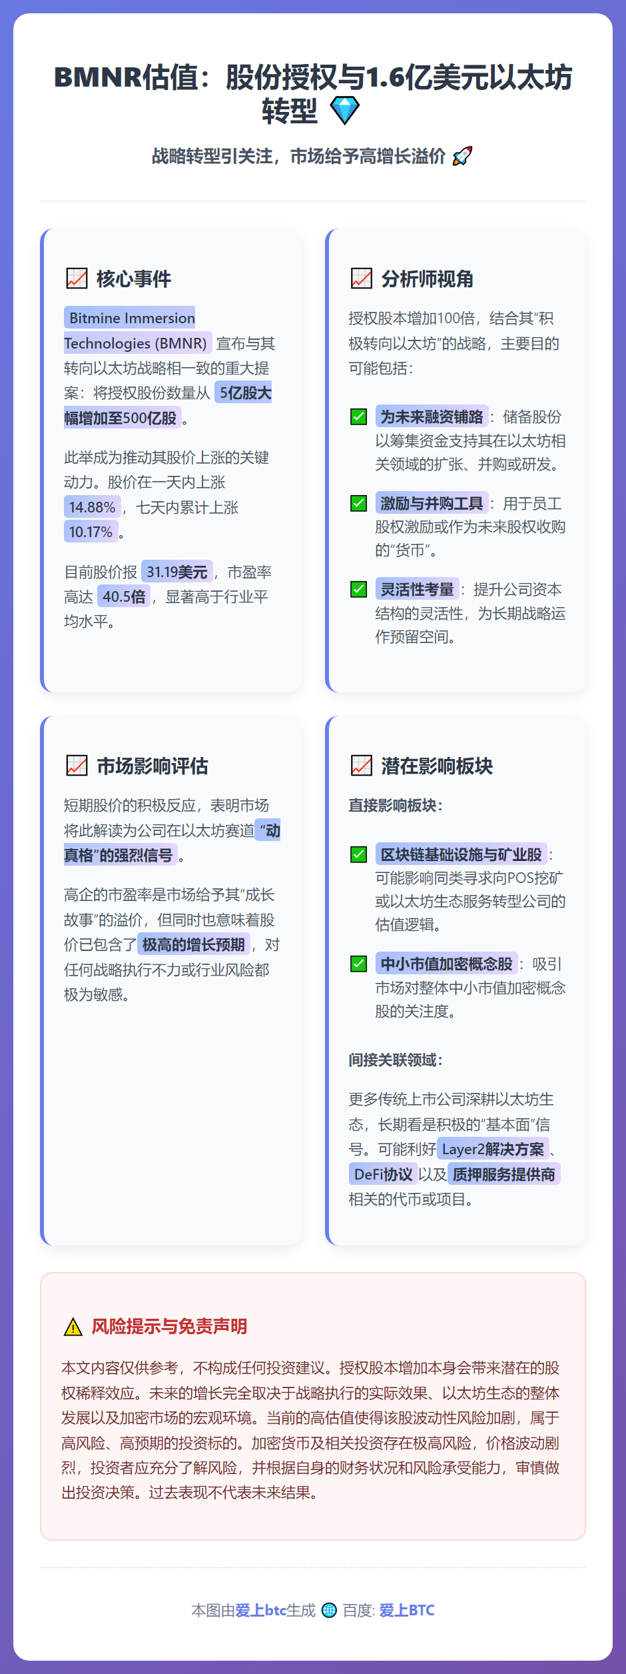This screenshot has height=1674, width=626.
Task: Click the chart icon beside 核心事件
Action: pyautogui.click(x=77, y=279)
